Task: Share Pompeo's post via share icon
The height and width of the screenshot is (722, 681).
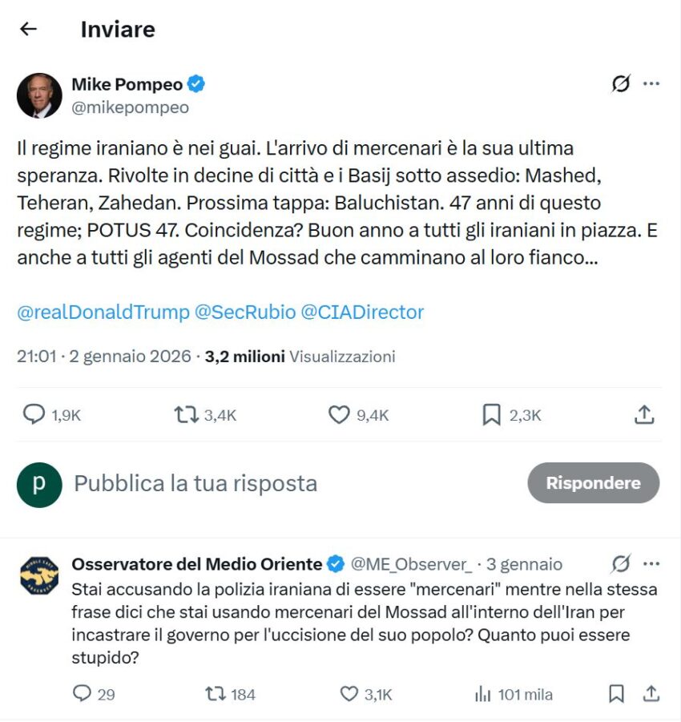Action: 644,414
